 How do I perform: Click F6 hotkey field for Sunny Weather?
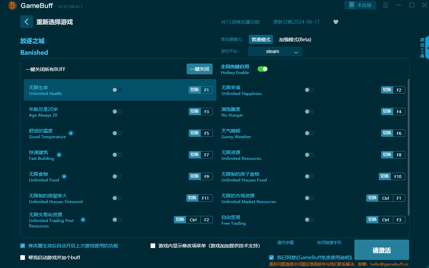pos(399,133)
